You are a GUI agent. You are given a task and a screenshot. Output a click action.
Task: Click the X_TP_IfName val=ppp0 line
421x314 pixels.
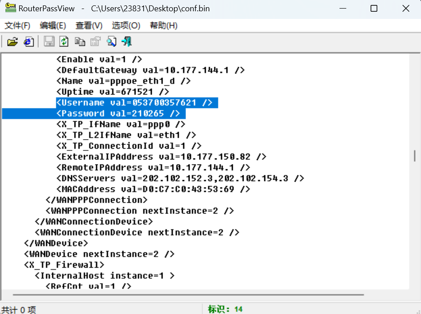pyautogui.click(x=121, y=124)
